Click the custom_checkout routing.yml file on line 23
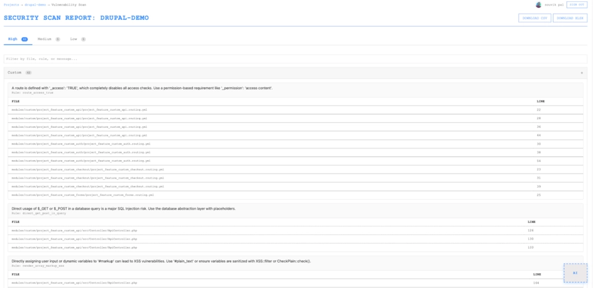 pyautogui.click(x=88, y=169)
